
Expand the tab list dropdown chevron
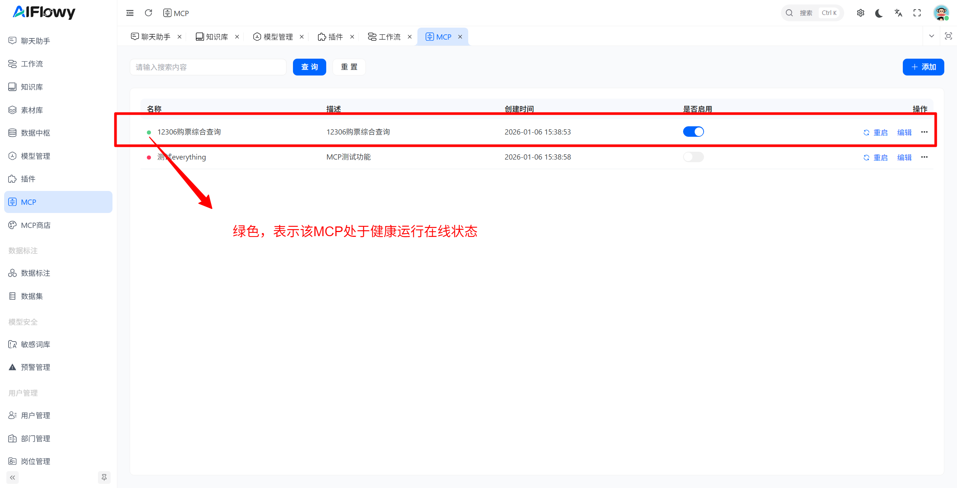point(931,36)
